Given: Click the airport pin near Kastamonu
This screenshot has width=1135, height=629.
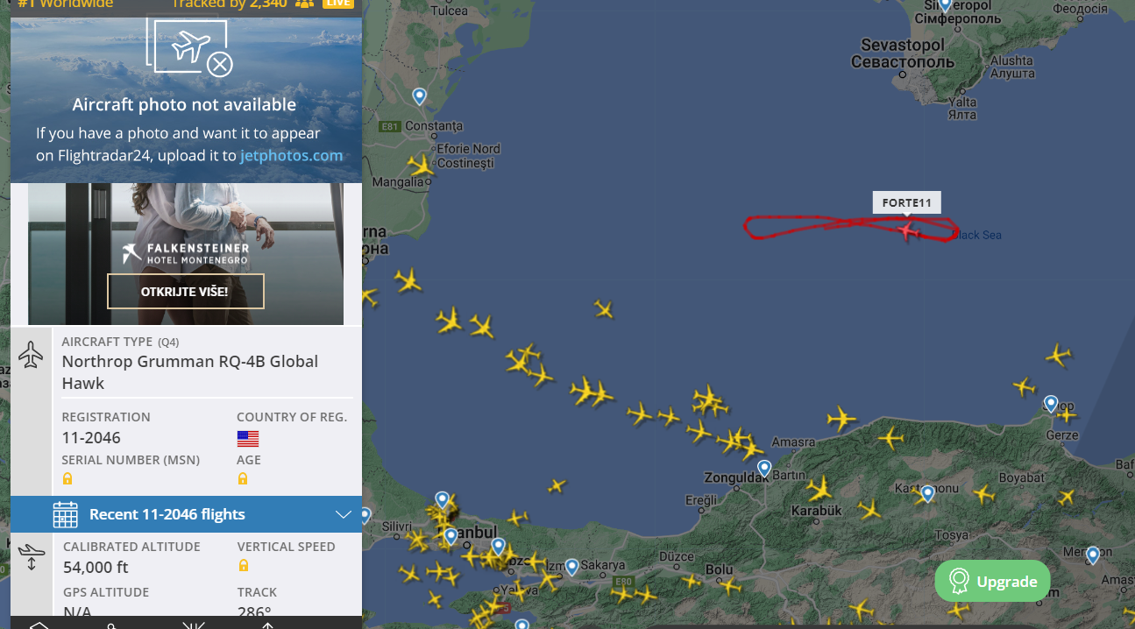Looking at the screenshot, I should tap(927, 494).
